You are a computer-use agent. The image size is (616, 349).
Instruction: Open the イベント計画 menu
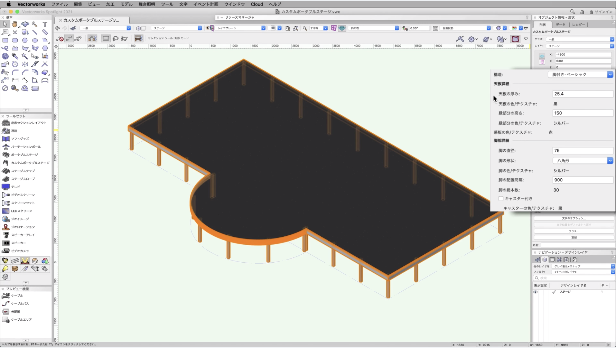206,4
